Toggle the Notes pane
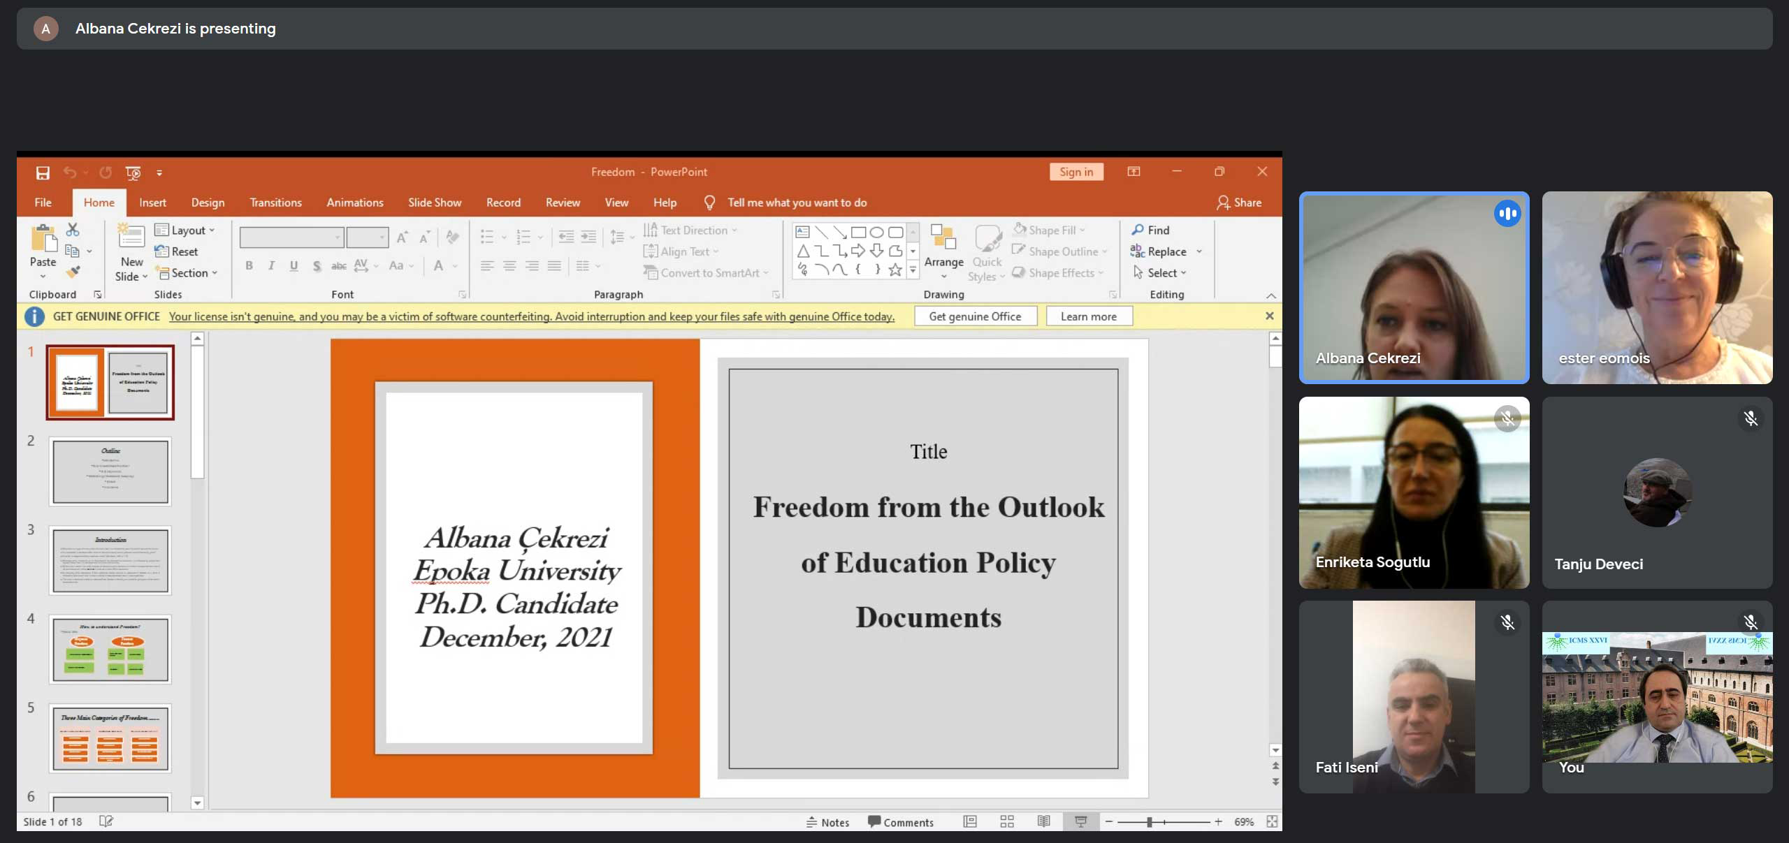The width and height of the screenshot is (1789, 843). point(827,822)
